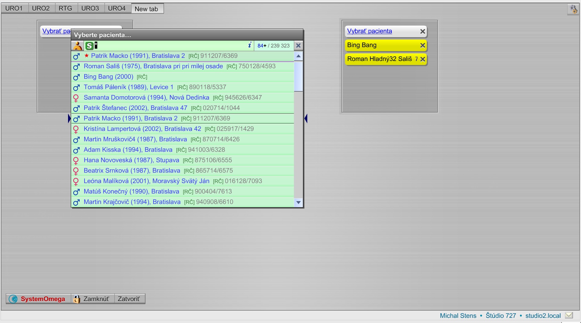Open the Vybrať pacienta link in the right panel
The height and width of the screenshot is (323, 581).
coord(369,31)
